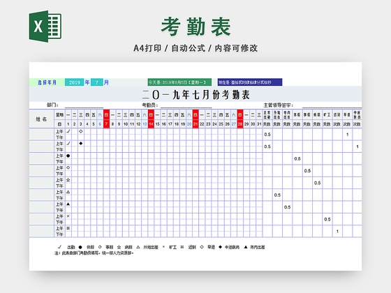Click the red date cell 21
Screen dimensions: 391x293
(x=195, y=124)
